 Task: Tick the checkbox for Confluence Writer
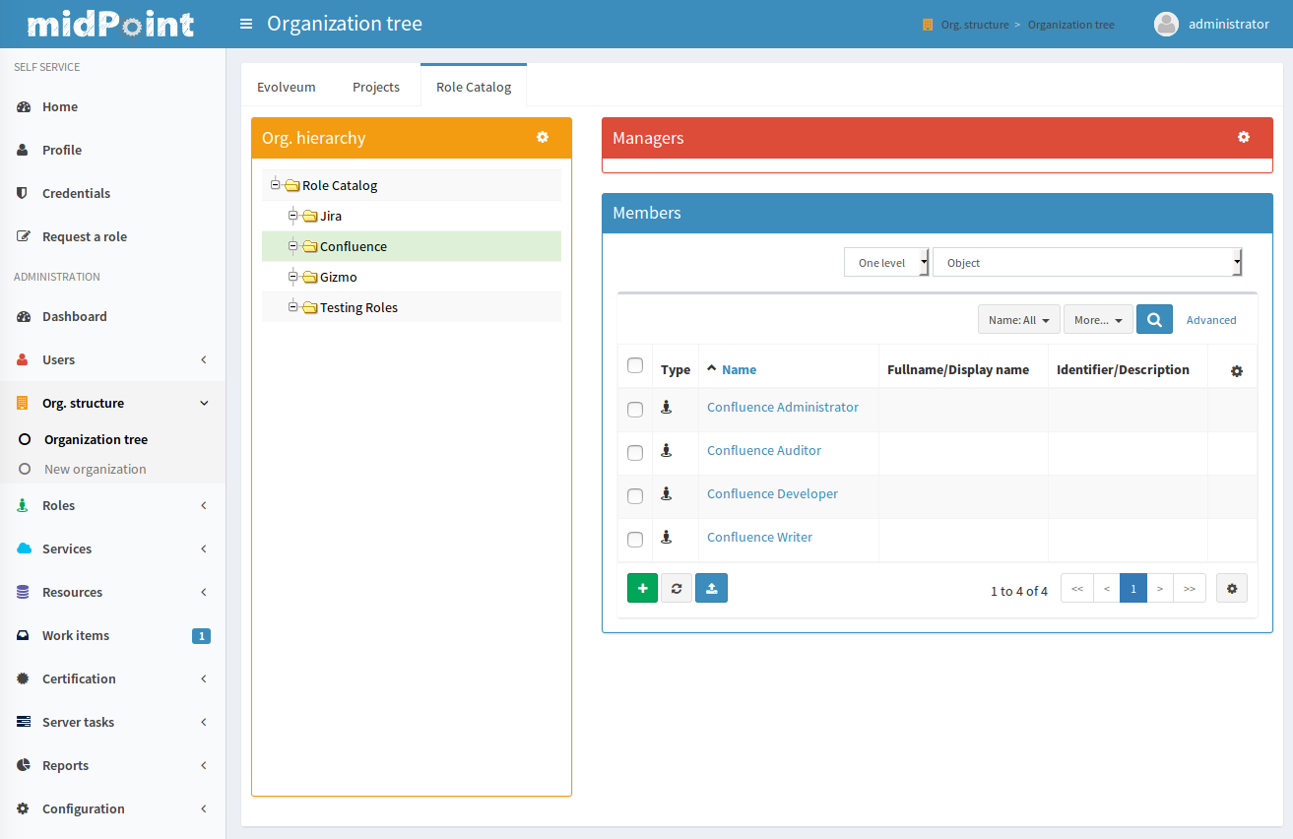[635, 539]
